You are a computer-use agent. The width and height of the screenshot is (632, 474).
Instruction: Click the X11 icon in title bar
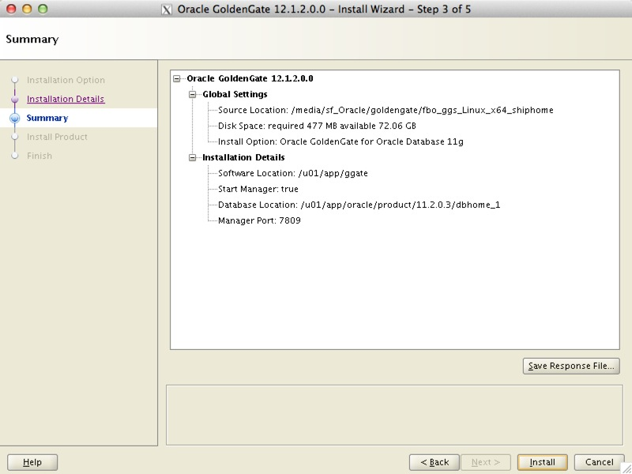click(x=167, y=9)
